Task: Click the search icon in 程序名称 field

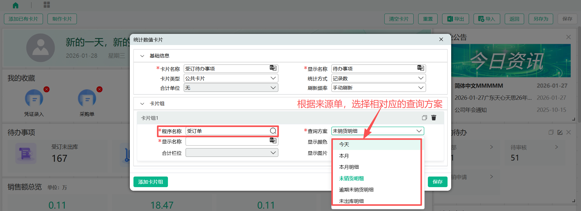Action: (x=273, y=131)
